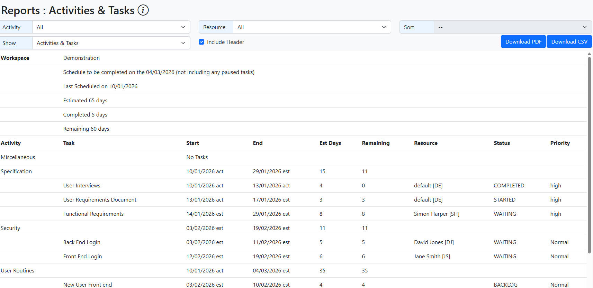Toggle the Include Header checkbox
This screenshot has height=288, width=593.
(x=201, y=42)
